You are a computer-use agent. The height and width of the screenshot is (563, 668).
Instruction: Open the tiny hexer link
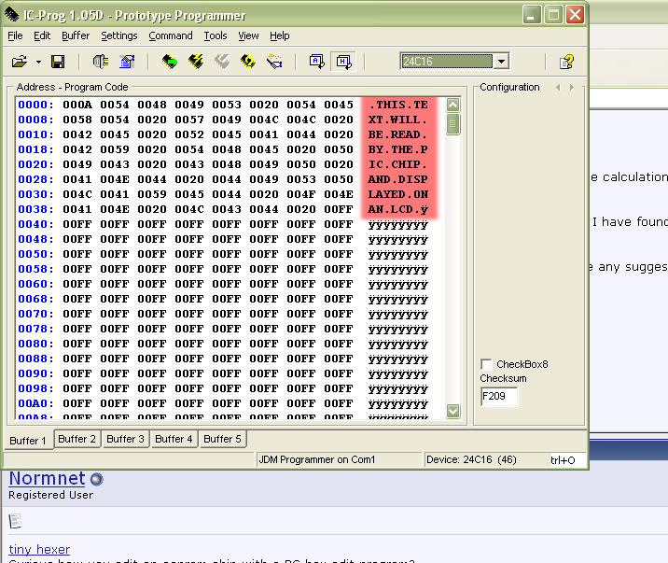[x=39, y=549]
